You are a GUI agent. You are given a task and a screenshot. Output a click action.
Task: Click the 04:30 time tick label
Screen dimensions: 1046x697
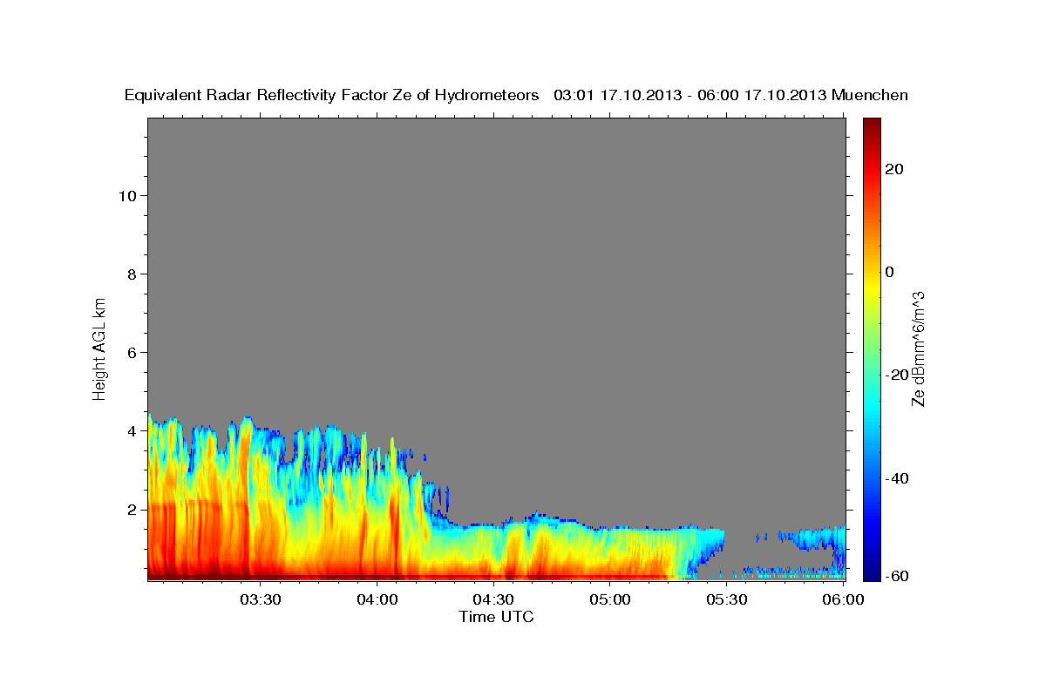(x=493, y=599)
